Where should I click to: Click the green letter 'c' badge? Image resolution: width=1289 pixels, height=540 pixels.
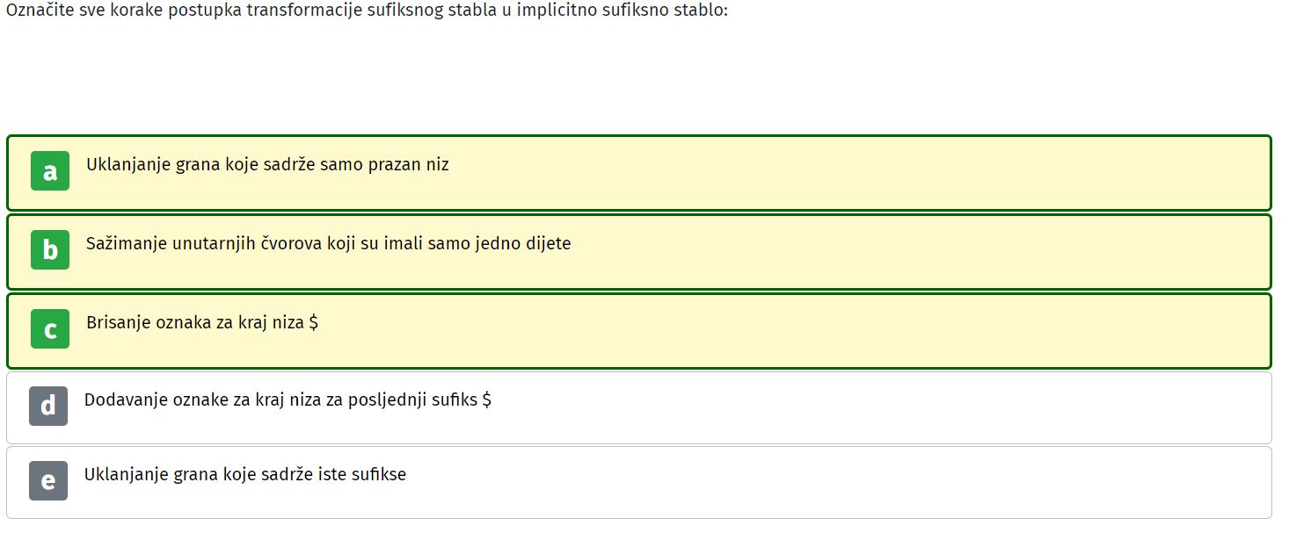click(x=50, y=329)
